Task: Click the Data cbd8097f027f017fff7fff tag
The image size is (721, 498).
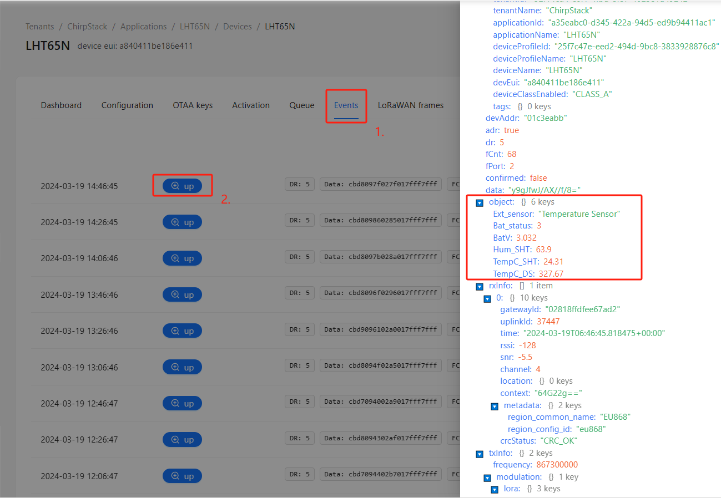Action: [381, 185]
